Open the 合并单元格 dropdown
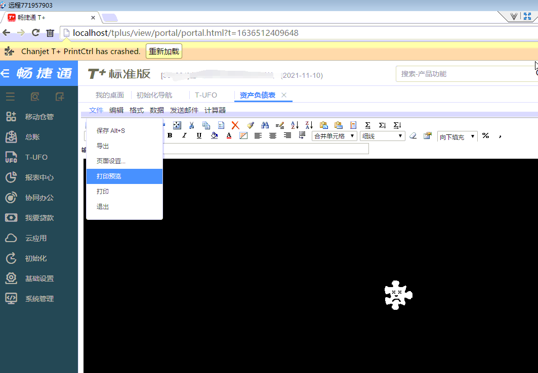 (x=334, y=136)
